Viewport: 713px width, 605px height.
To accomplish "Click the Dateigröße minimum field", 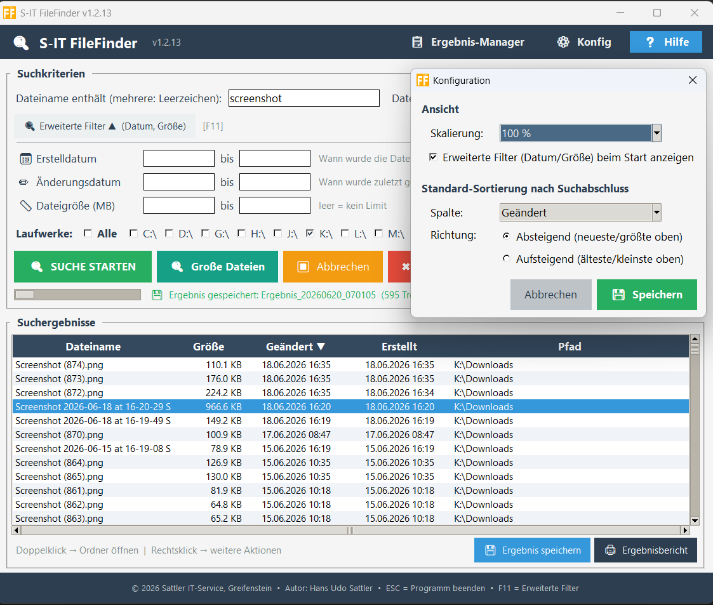I will (178, 206).
